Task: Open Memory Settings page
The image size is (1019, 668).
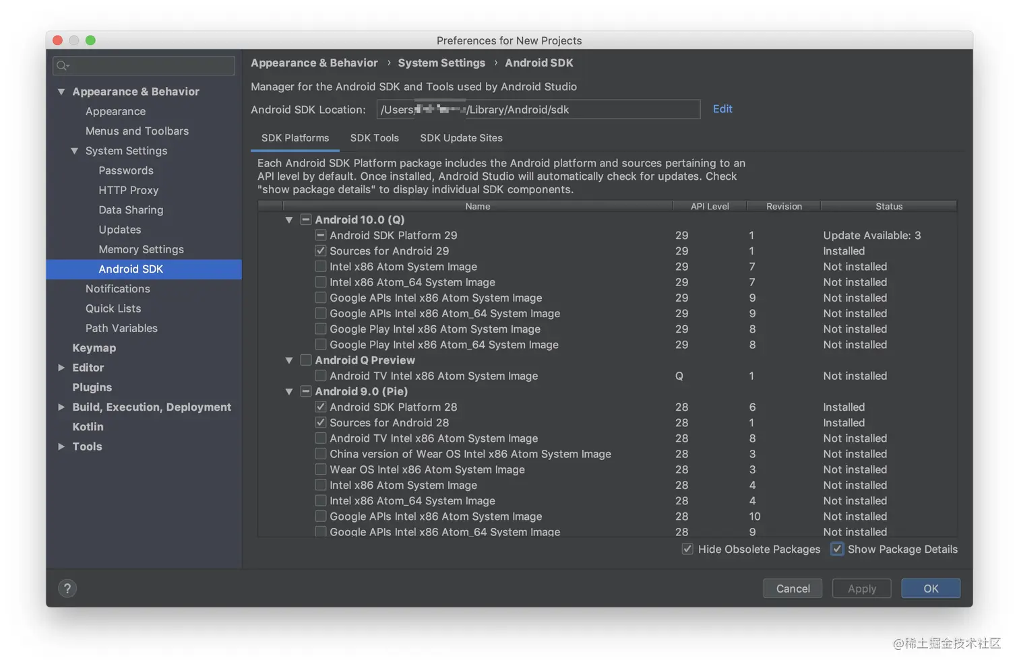Action: 141,249
